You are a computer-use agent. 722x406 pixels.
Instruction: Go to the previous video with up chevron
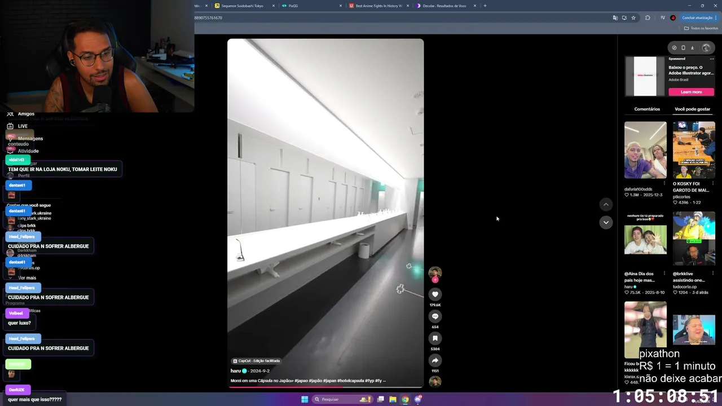click(606, 204)
